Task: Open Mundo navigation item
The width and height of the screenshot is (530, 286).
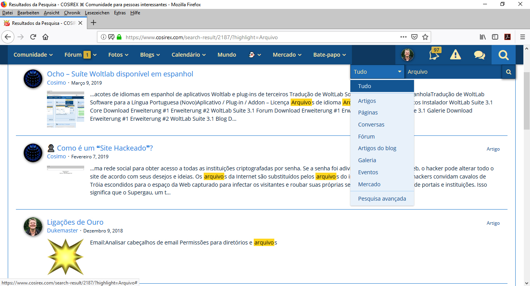Action: [227, 55]
